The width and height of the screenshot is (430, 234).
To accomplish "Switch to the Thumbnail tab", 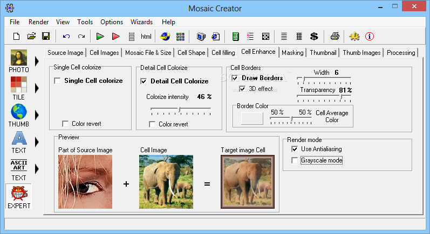I will (x=323, y=53).
